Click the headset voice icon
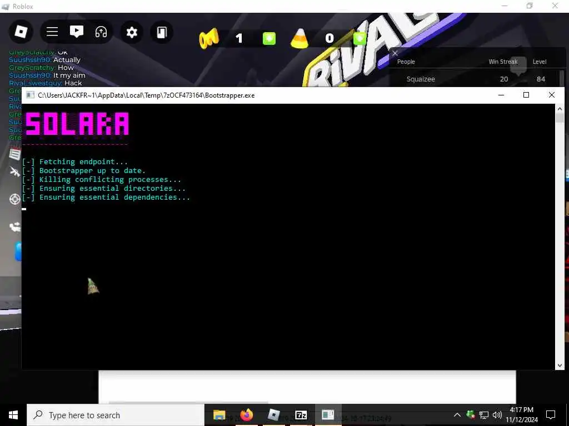 tap(101, 32)
